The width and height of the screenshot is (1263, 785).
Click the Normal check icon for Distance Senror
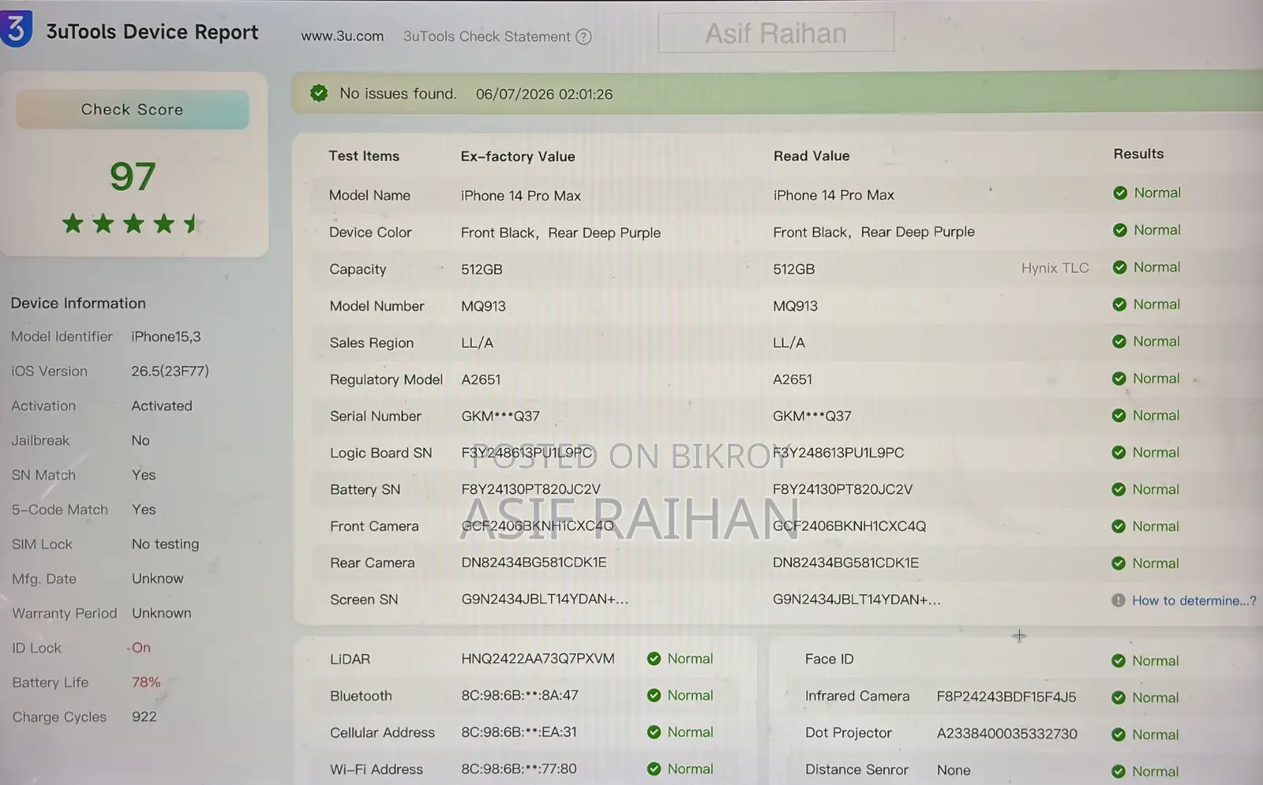pyautogui.click(x=1119, y=772)
